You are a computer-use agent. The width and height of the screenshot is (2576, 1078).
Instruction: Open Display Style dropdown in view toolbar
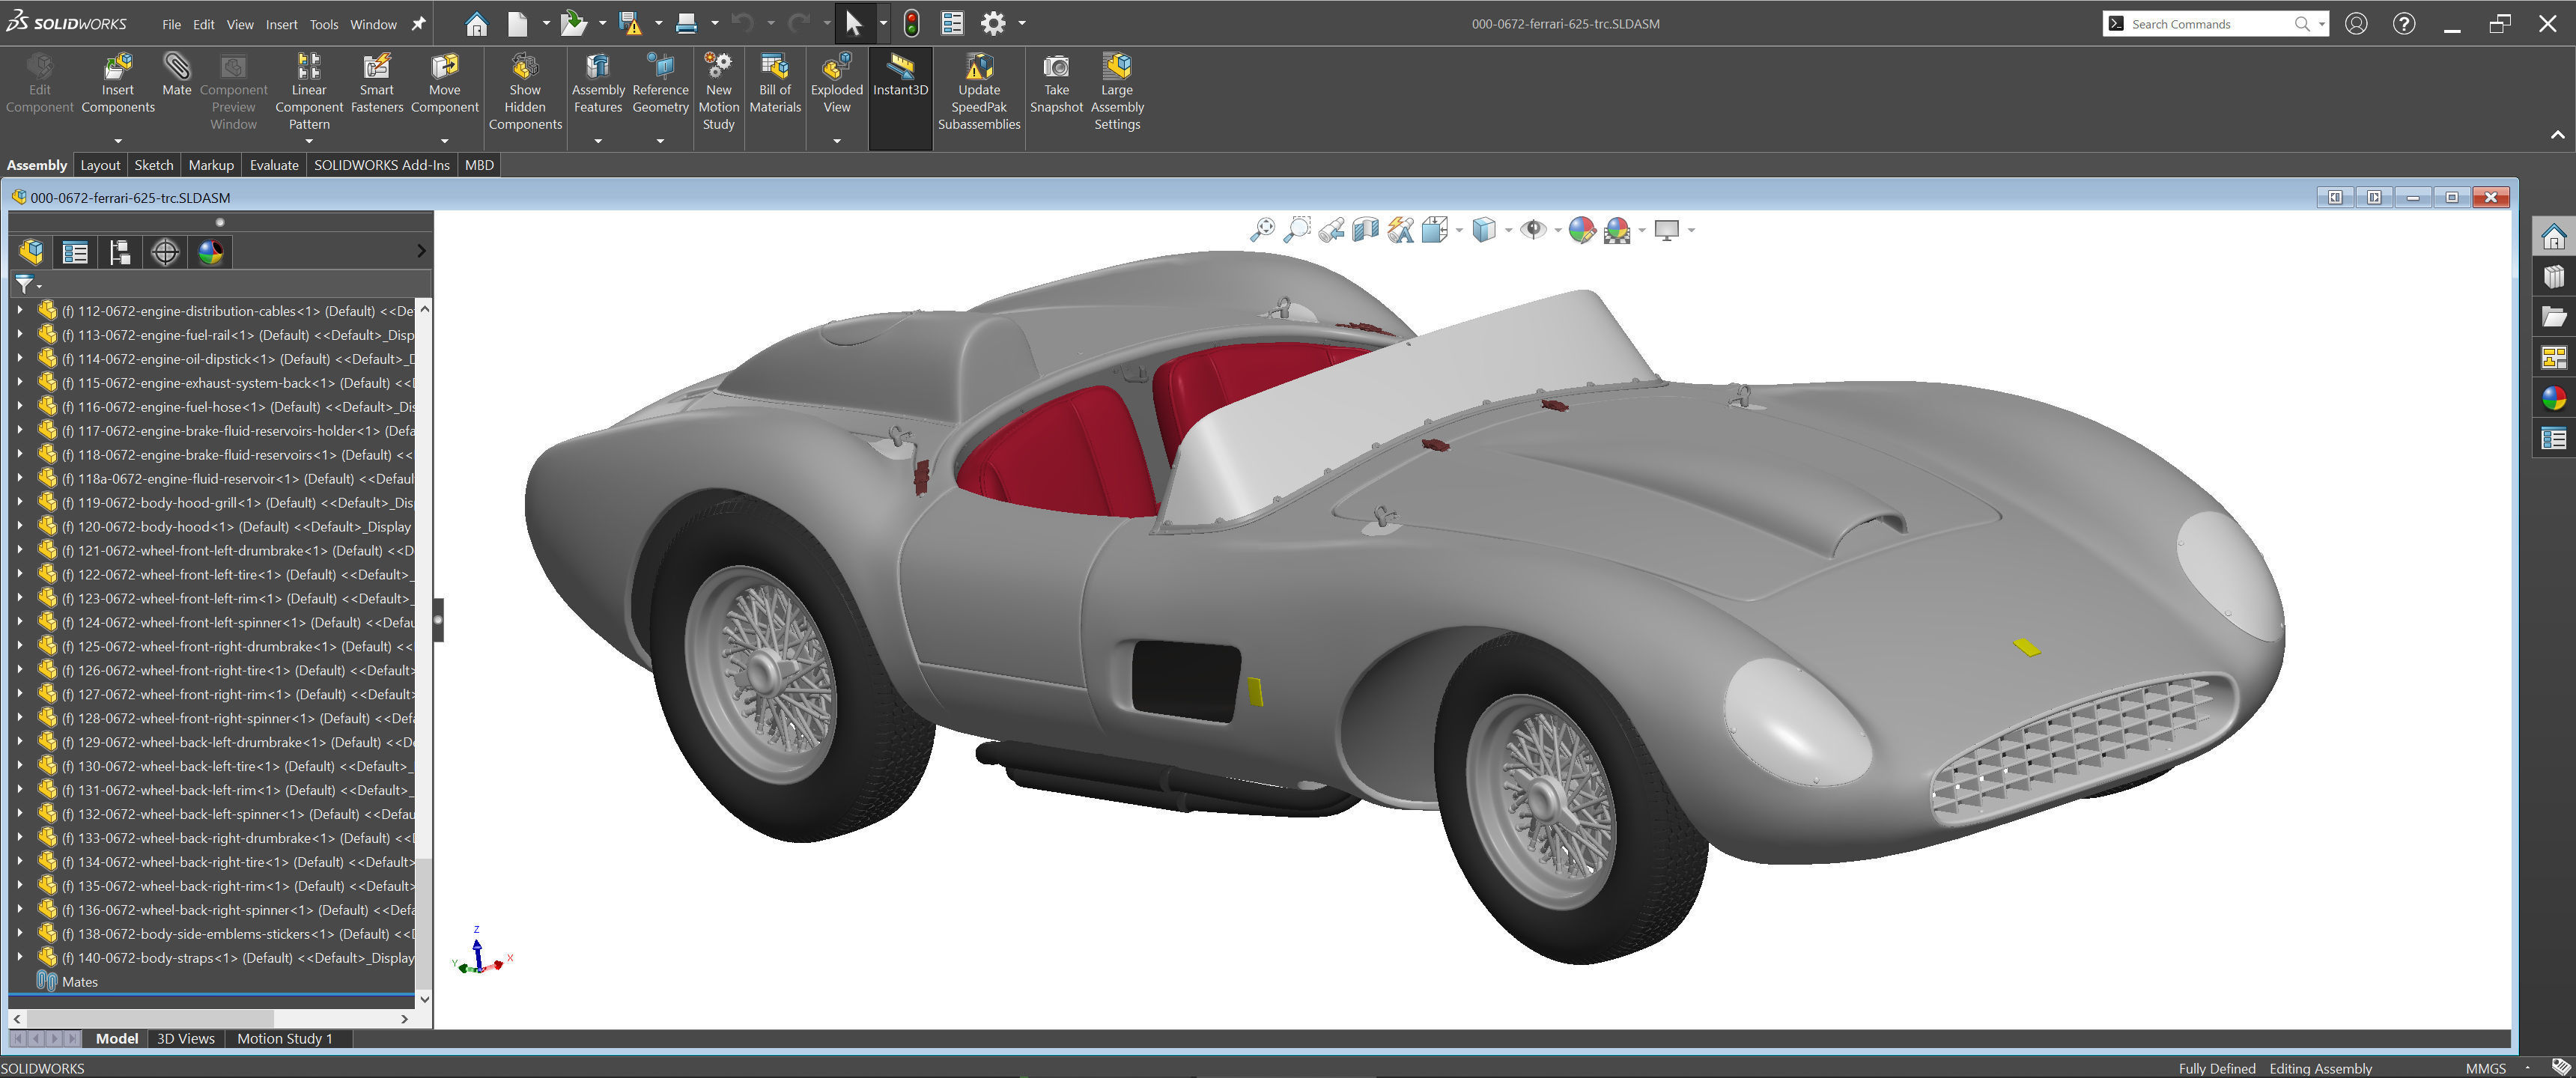pos(1508,231)
